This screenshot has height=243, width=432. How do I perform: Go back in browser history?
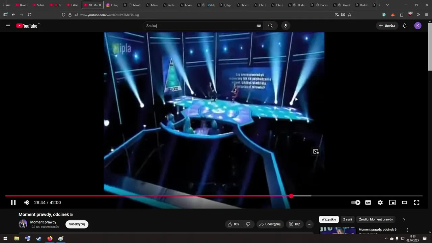[x=13, y=15]
